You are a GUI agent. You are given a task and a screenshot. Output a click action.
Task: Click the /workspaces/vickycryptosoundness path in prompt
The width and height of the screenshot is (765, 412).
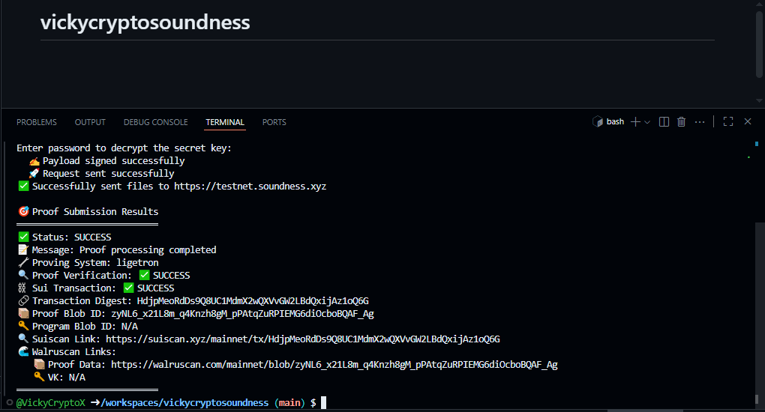point(185,403)
